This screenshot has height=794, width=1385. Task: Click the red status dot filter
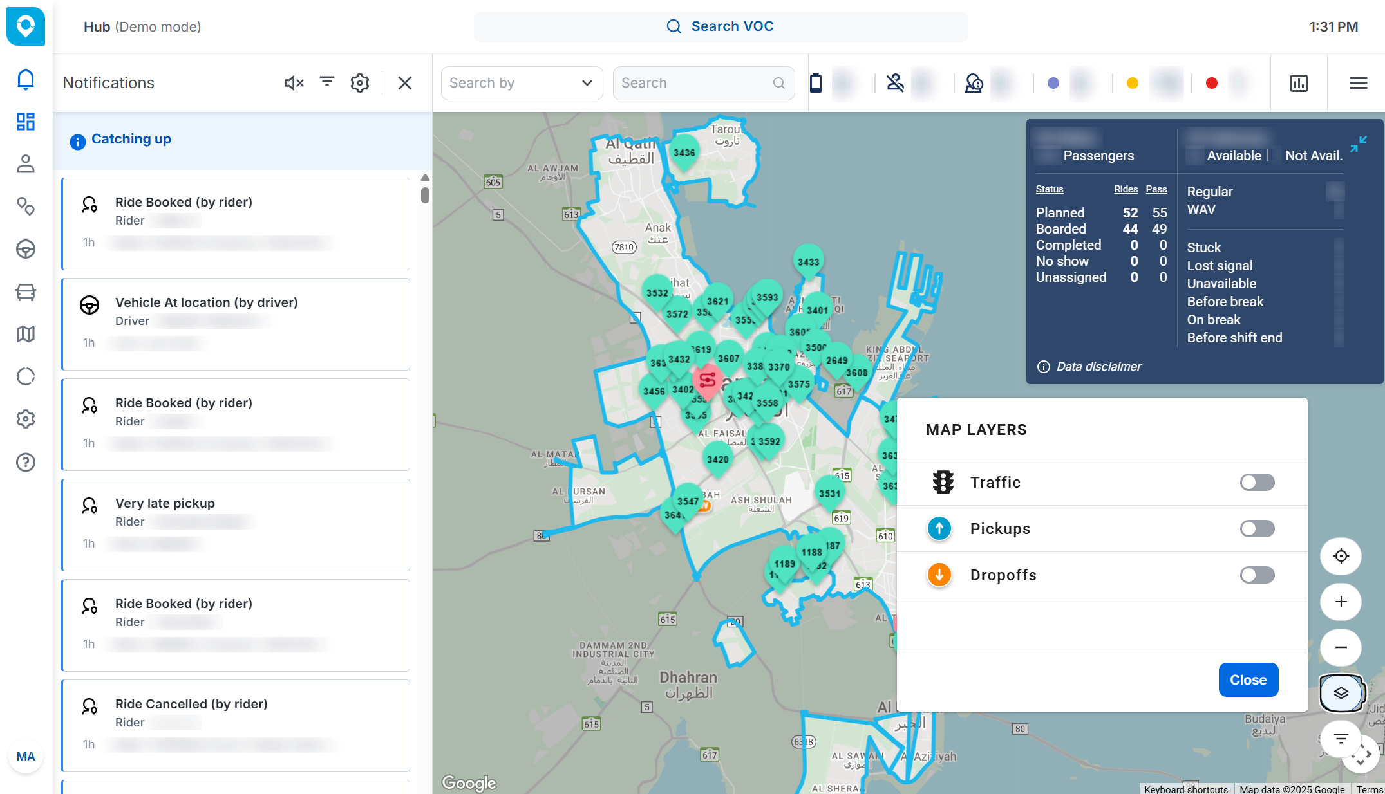coord(1211,83)
